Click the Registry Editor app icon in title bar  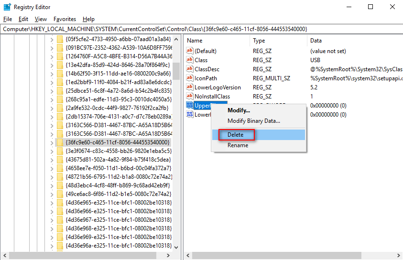click(7, 7)
